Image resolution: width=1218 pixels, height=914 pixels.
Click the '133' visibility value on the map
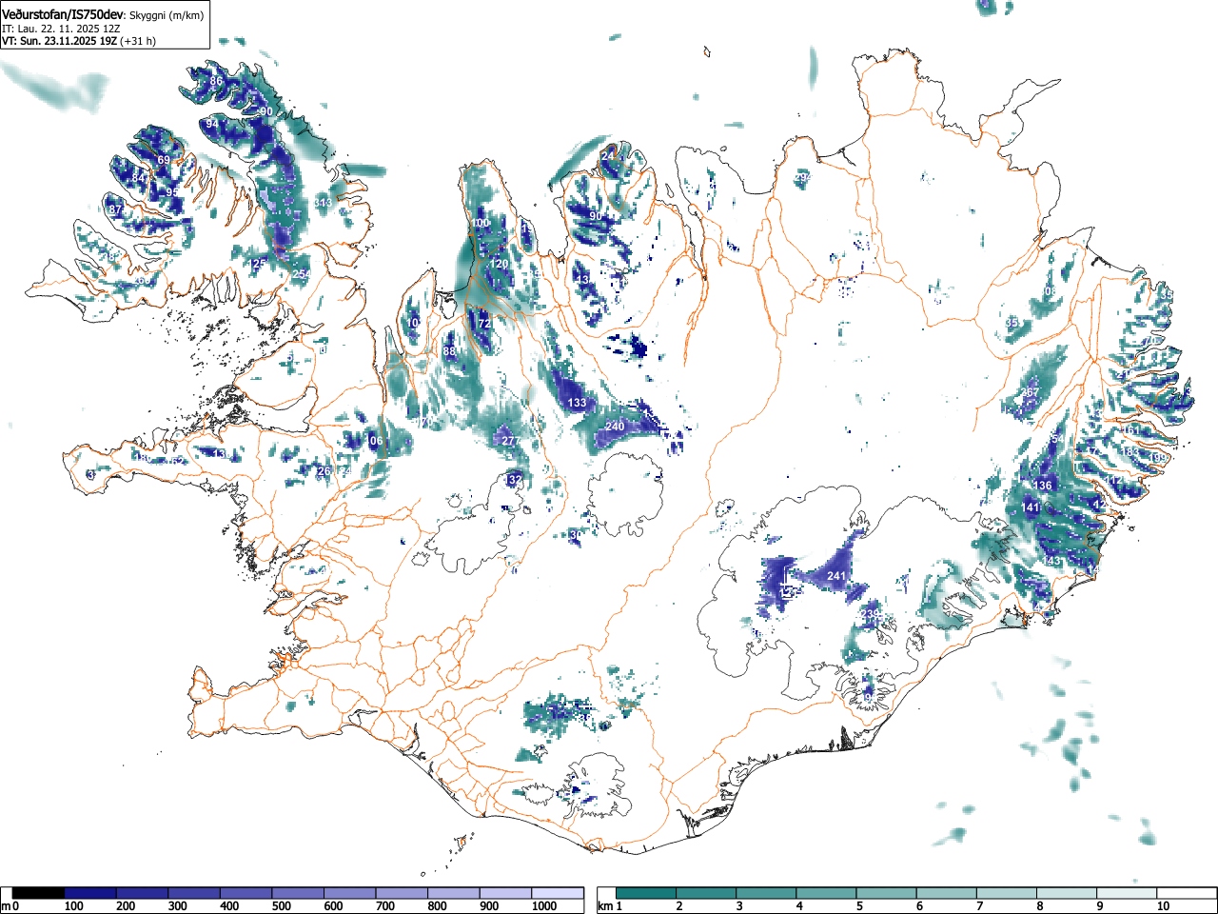click(578, 403)
